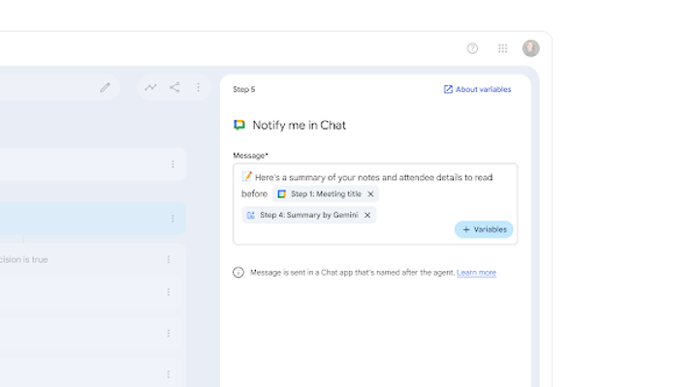Viewport: 698px width, 387px height.
Task: Open the About variables link
Action: pyautogui.click(x=477, y=89)
